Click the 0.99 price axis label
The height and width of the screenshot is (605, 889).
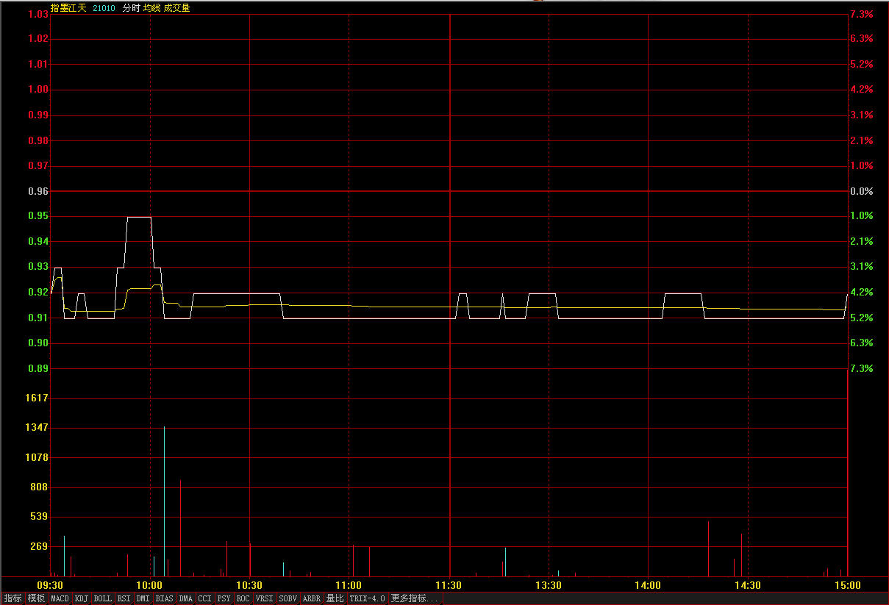click(x=38, y=115)
